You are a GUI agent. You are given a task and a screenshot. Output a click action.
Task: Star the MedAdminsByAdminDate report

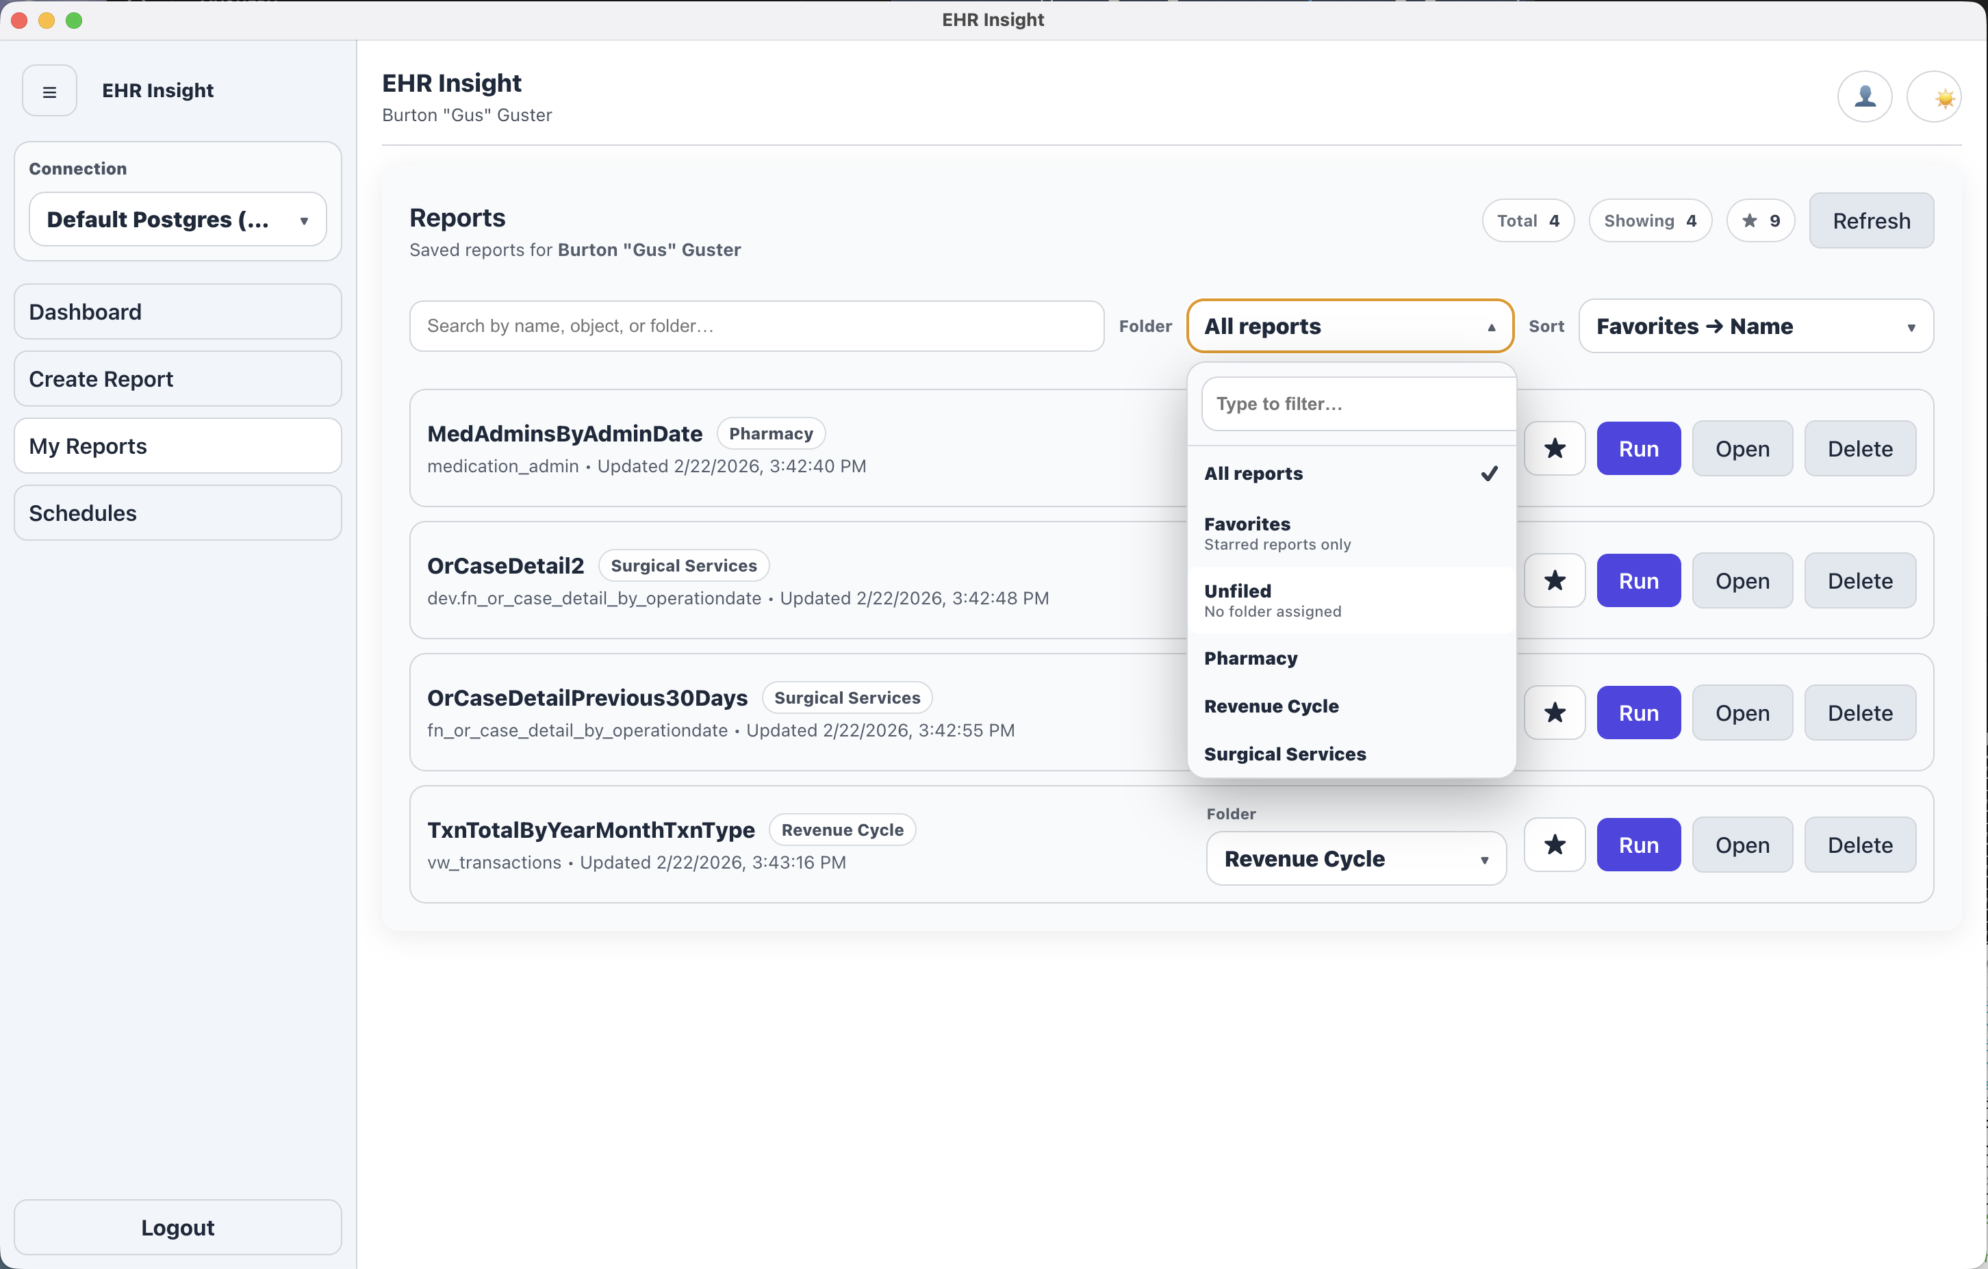point(1555,448)
